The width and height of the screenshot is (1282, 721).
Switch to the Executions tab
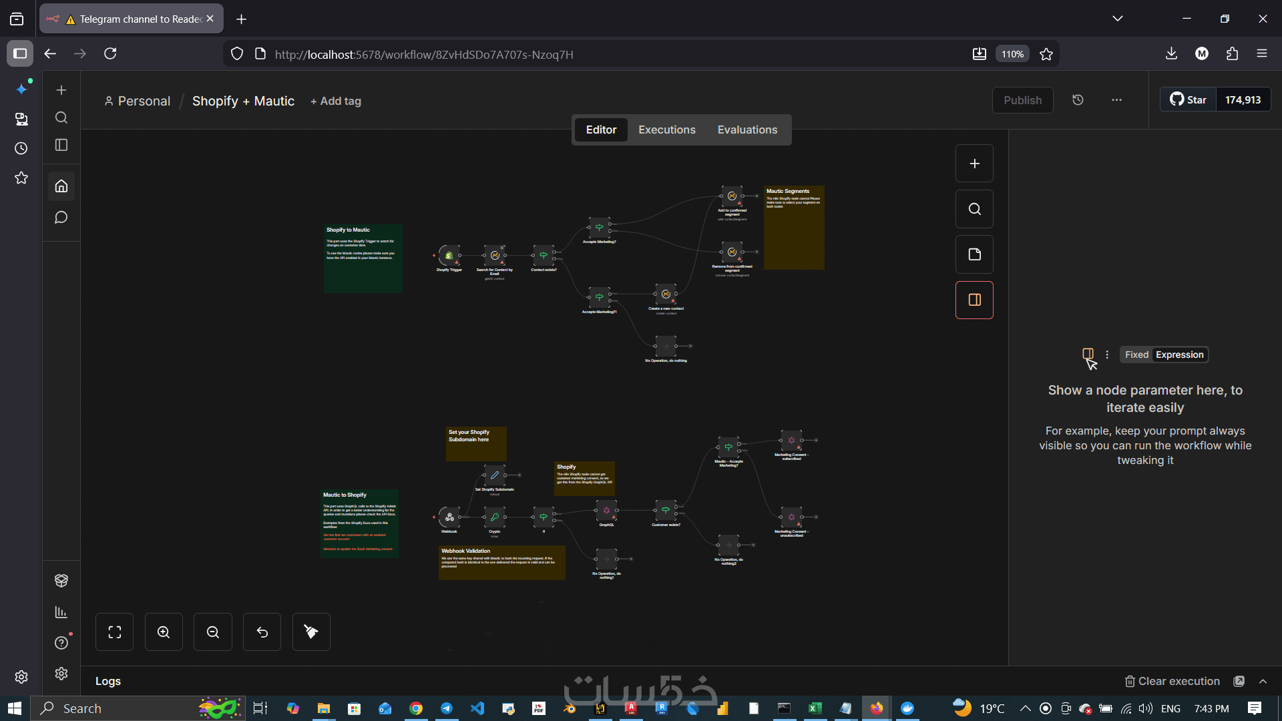[x=666, y=130]
